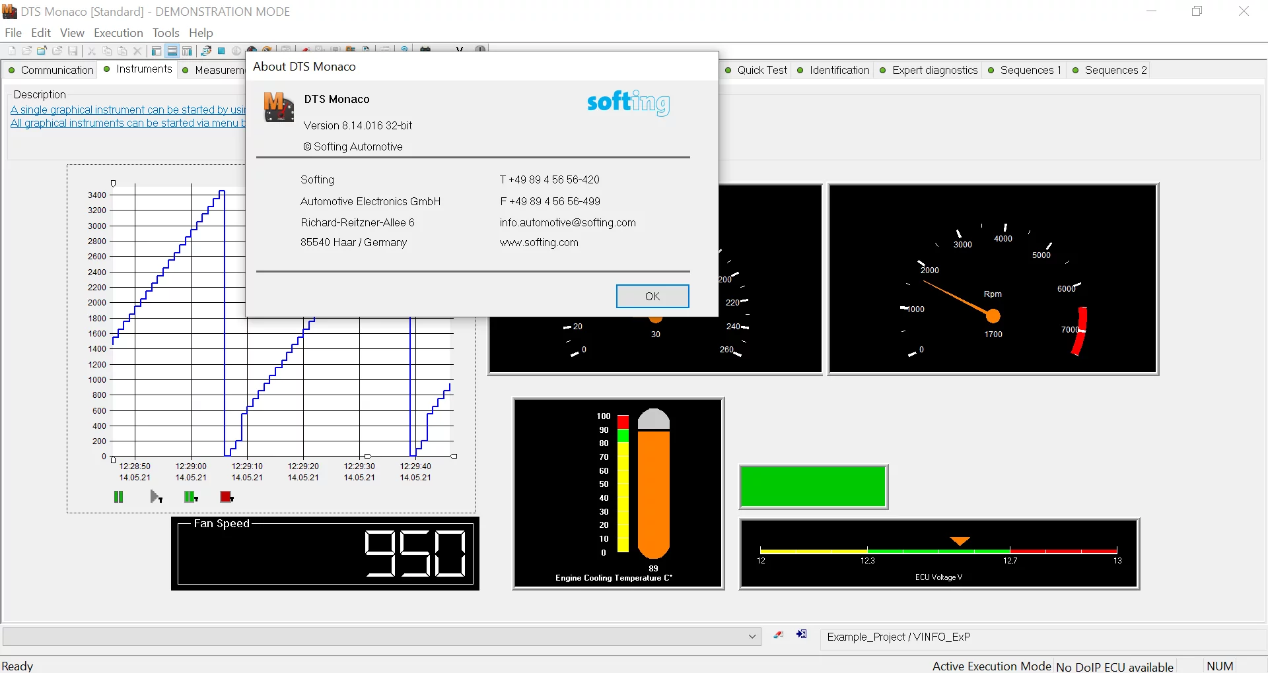Click the orange ECU Voltage triangle marker
Viewport: 1268px width, 673px height.
[x=960, y=541]
